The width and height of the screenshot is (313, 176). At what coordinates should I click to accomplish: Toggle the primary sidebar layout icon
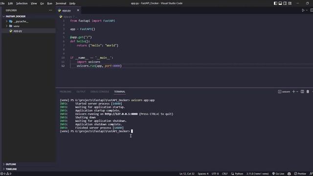(x=275, y=3)
